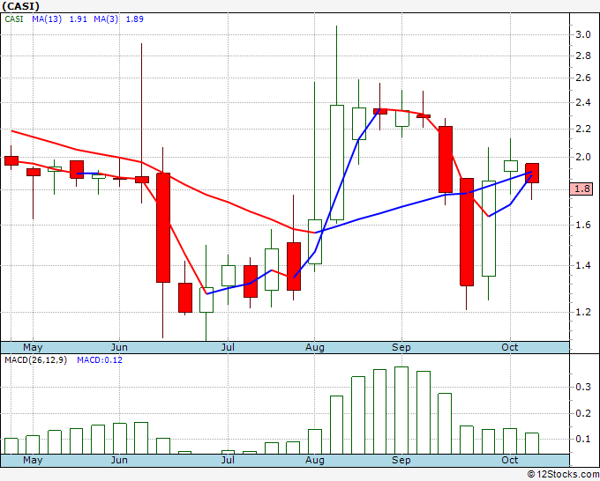Click Aug on the price chart axis
This screenshot has height=481, width=600.
coord(314,348)
